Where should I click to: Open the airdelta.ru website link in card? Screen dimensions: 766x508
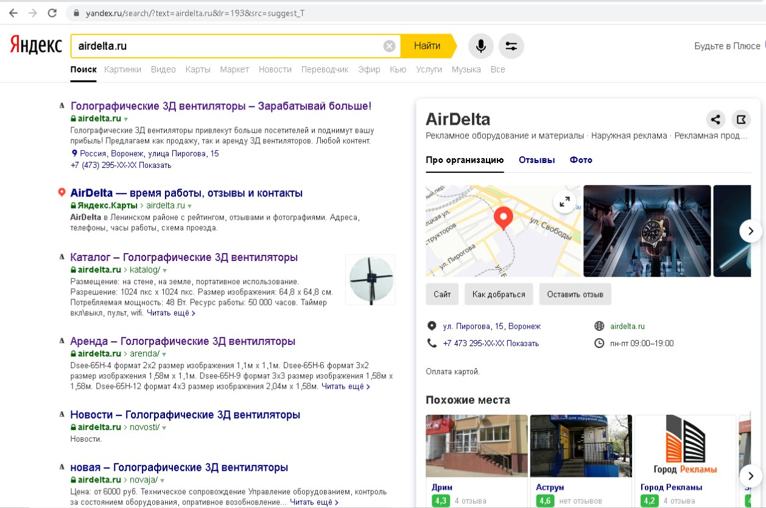point(627,326)
